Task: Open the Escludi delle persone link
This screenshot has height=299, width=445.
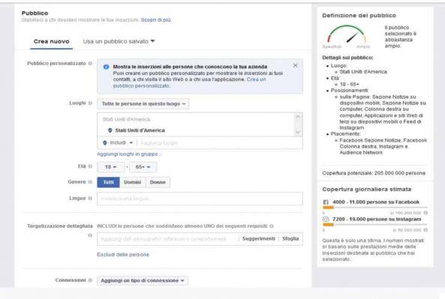Action: 123,255
